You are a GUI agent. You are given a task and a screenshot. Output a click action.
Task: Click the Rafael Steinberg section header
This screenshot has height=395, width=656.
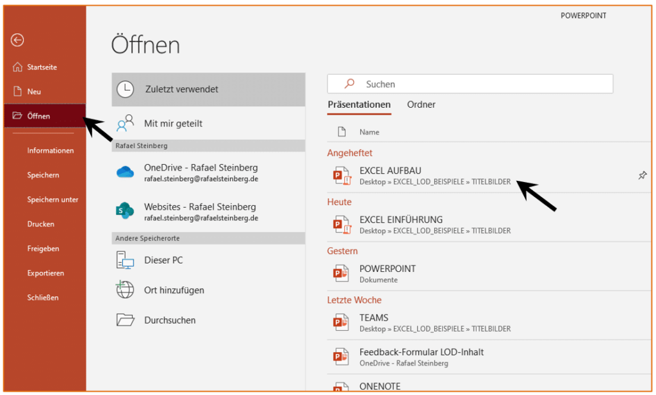[x=208, y=146]
